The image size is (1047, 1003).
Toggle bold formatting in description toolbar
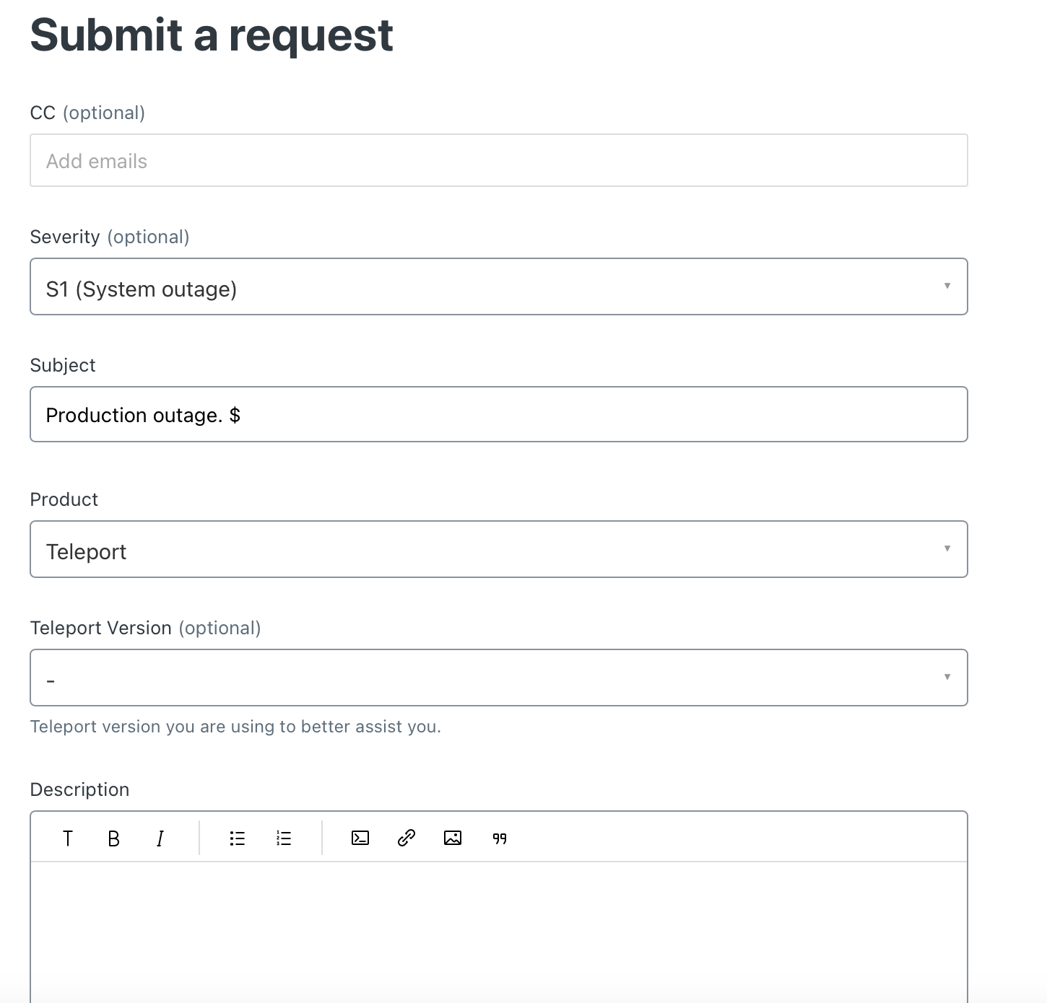click(x=113, y=838)
